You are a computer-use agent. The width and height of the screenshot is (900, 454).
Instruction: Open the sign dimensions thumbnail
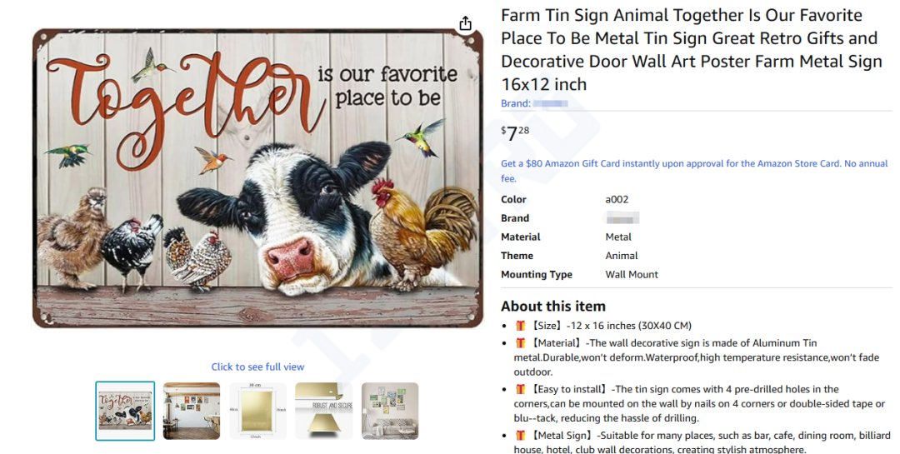click(x=257, y=411)
